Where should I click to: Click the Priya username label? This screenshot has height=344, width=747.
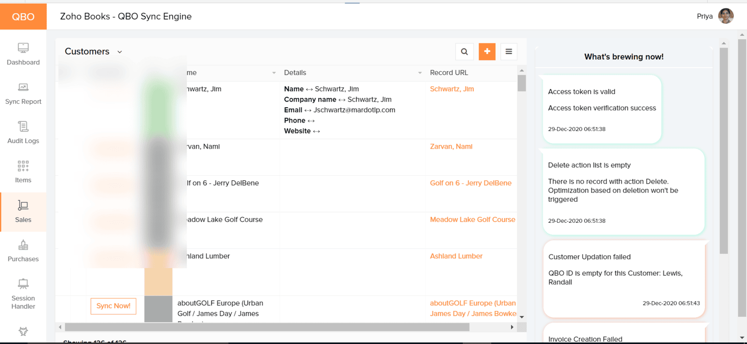click(705, 16)
